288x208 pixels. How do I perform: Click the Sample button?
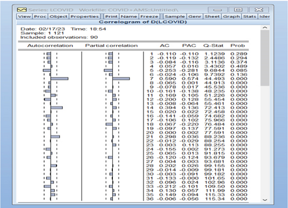pos(175,17)
